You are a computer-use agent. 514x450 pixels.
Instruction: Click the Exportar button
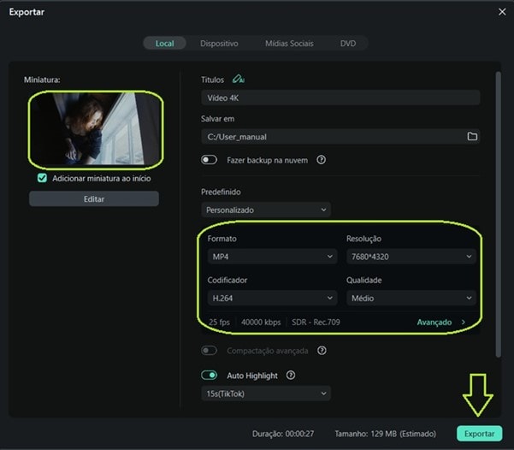479,433
